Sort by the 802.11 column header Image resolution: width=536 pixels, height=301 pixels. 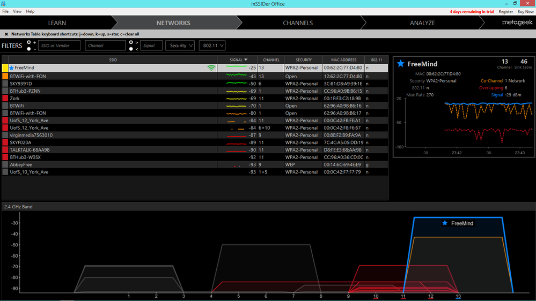pyautogui.click(x=376, y=60)
